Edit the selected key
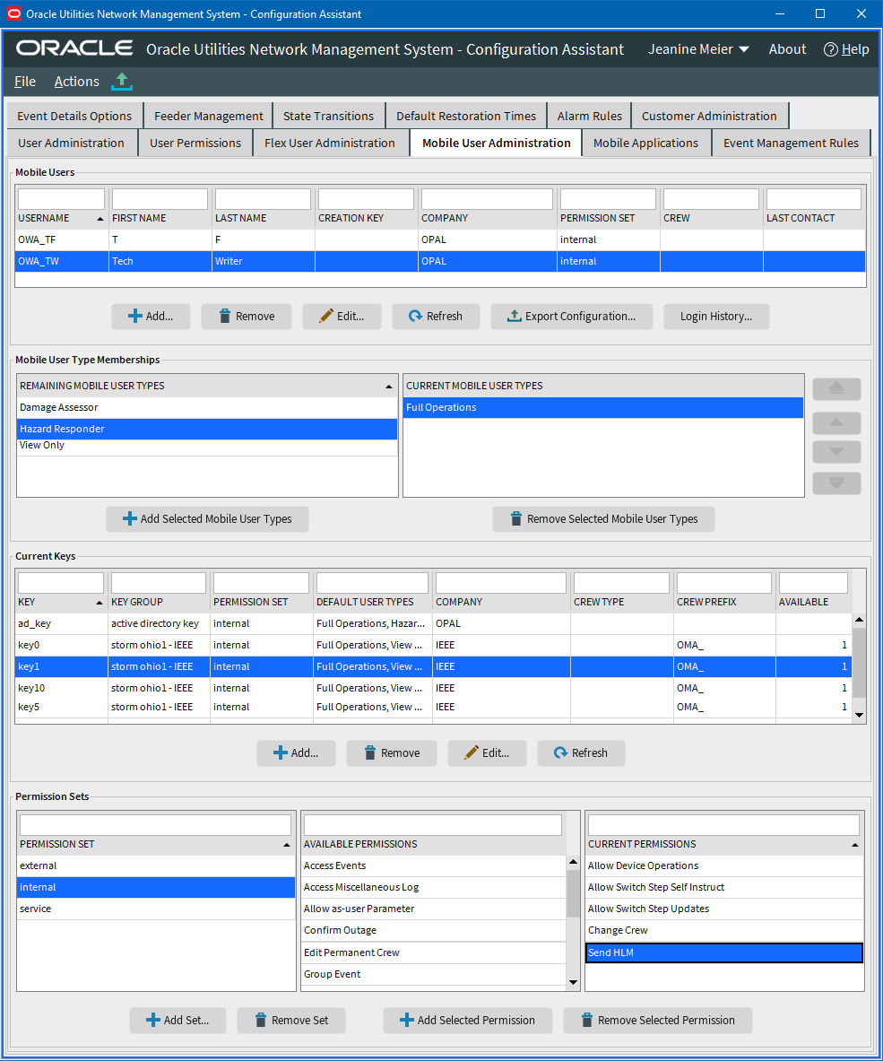 (487, 753)
